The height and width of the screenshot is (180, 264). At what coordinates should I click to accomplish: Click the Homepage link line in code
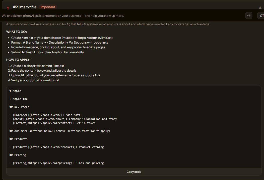point(45,115)
